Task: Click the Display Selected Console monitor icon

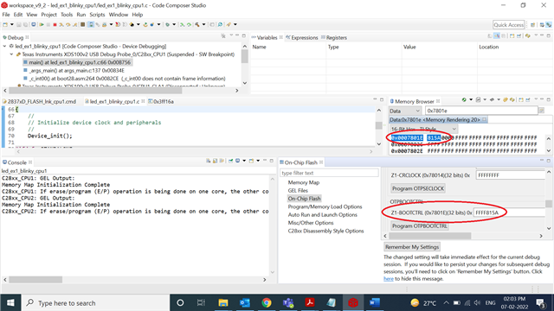Action: [x=237, y=161]
